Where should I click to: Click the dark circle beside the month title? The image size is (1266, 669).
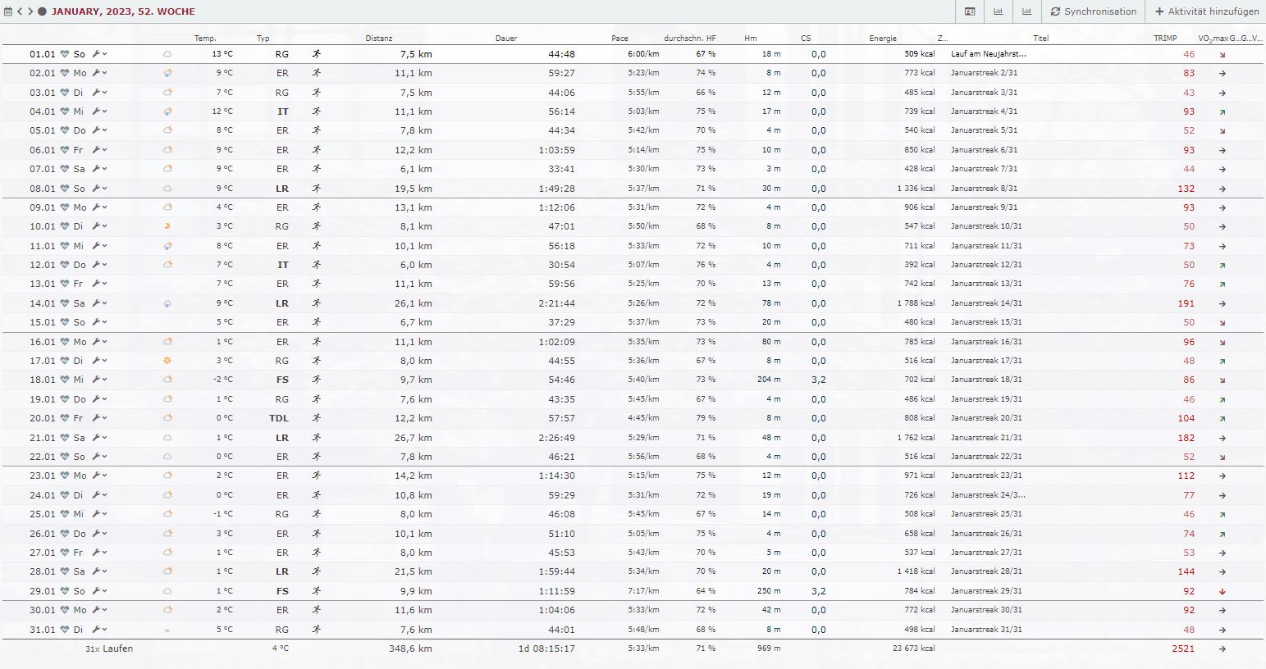(42, 11)
